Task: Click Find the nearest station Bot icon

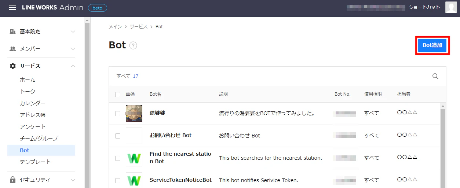Action: pyautogui.click(x=134, y=158)
